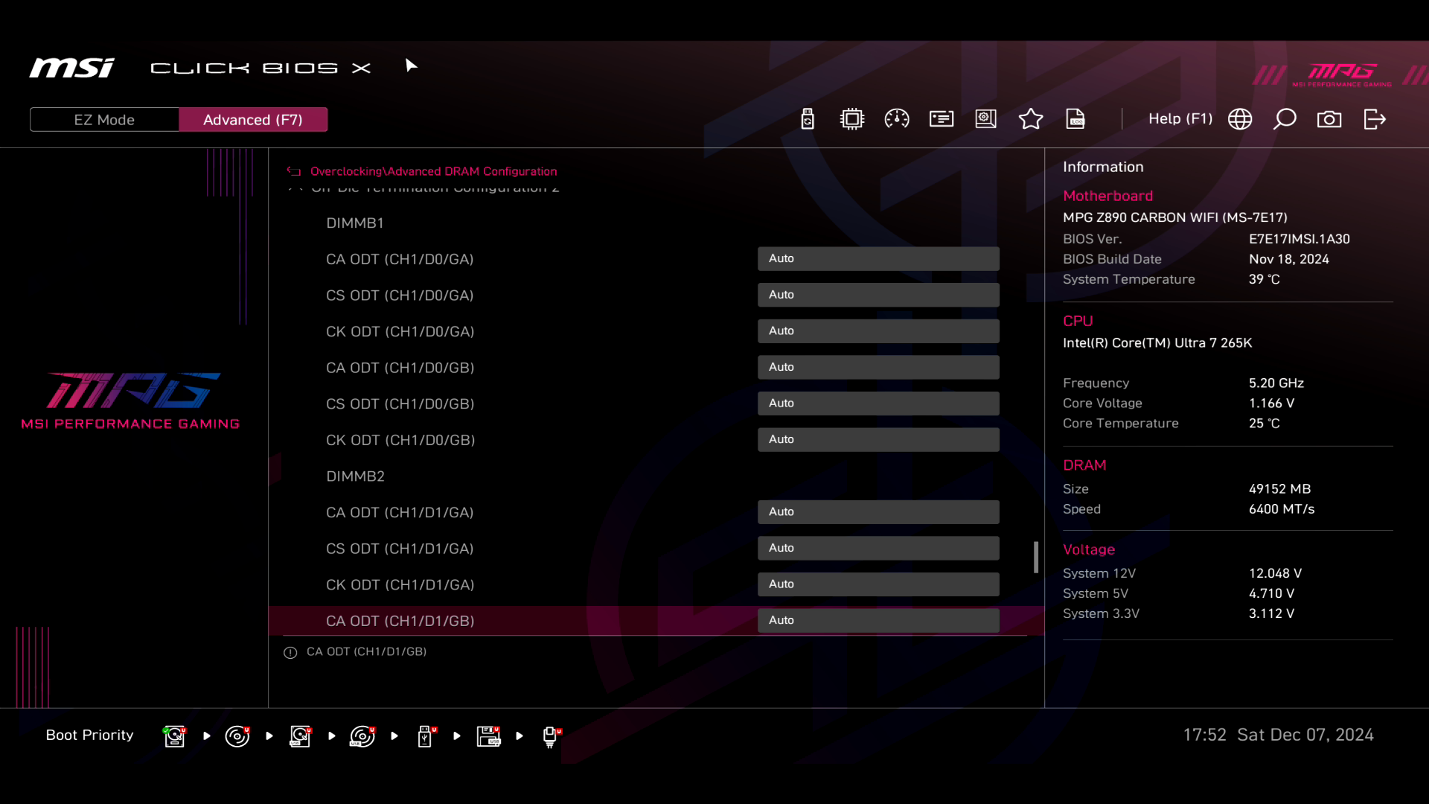Image resolution: width=1429 pixels, height=804 pixels.
Task: Open the search magnifier icon
Action: click(1284, 119)
